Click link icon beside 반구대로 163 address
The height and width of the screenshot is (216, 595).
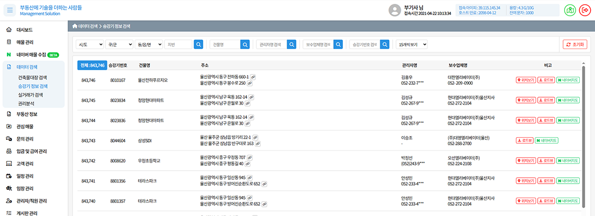coord(257,144)
